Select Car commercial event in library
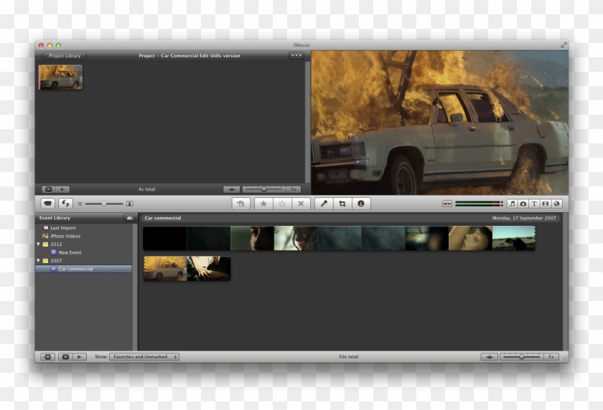Viewport: 603px width, 410px height. [x=83, y=269]
